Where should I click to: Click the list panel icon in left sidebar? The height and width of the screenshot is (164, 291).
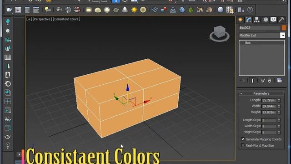tap(8, 57)
